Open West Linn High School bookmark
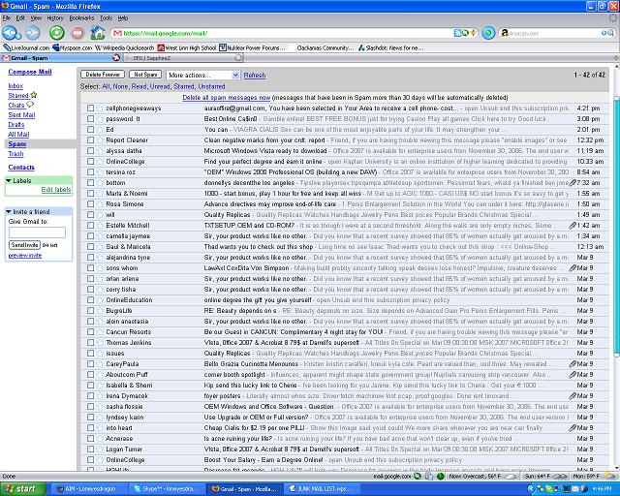 tap(187, 47)
